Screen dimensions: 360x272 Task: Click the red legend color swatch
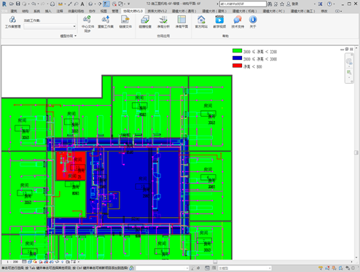click(237, 66)
